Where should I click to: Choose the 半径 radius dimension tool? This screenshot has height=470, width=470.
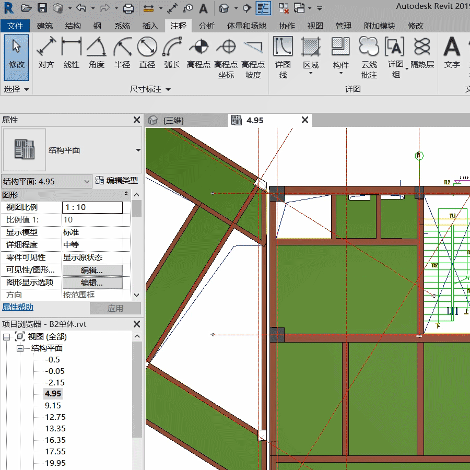click(122, 54)
